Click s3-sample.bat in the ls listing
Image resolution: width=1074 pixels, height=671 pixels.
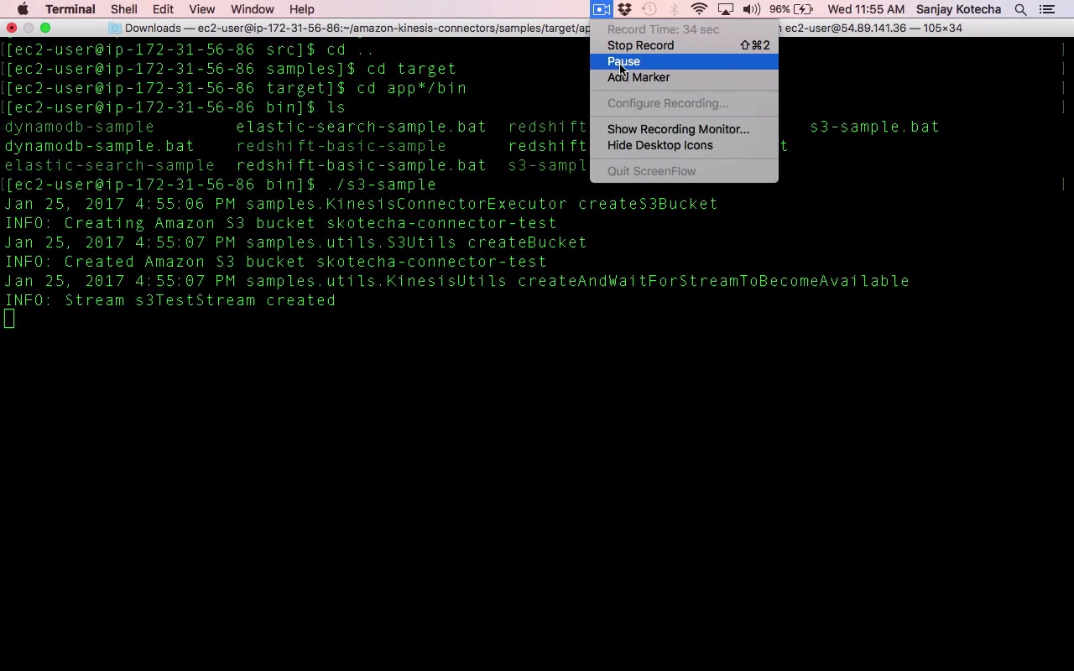click(x=874, y=127)
